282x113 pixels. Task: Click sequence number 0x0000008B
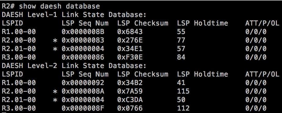click(83, 32)
